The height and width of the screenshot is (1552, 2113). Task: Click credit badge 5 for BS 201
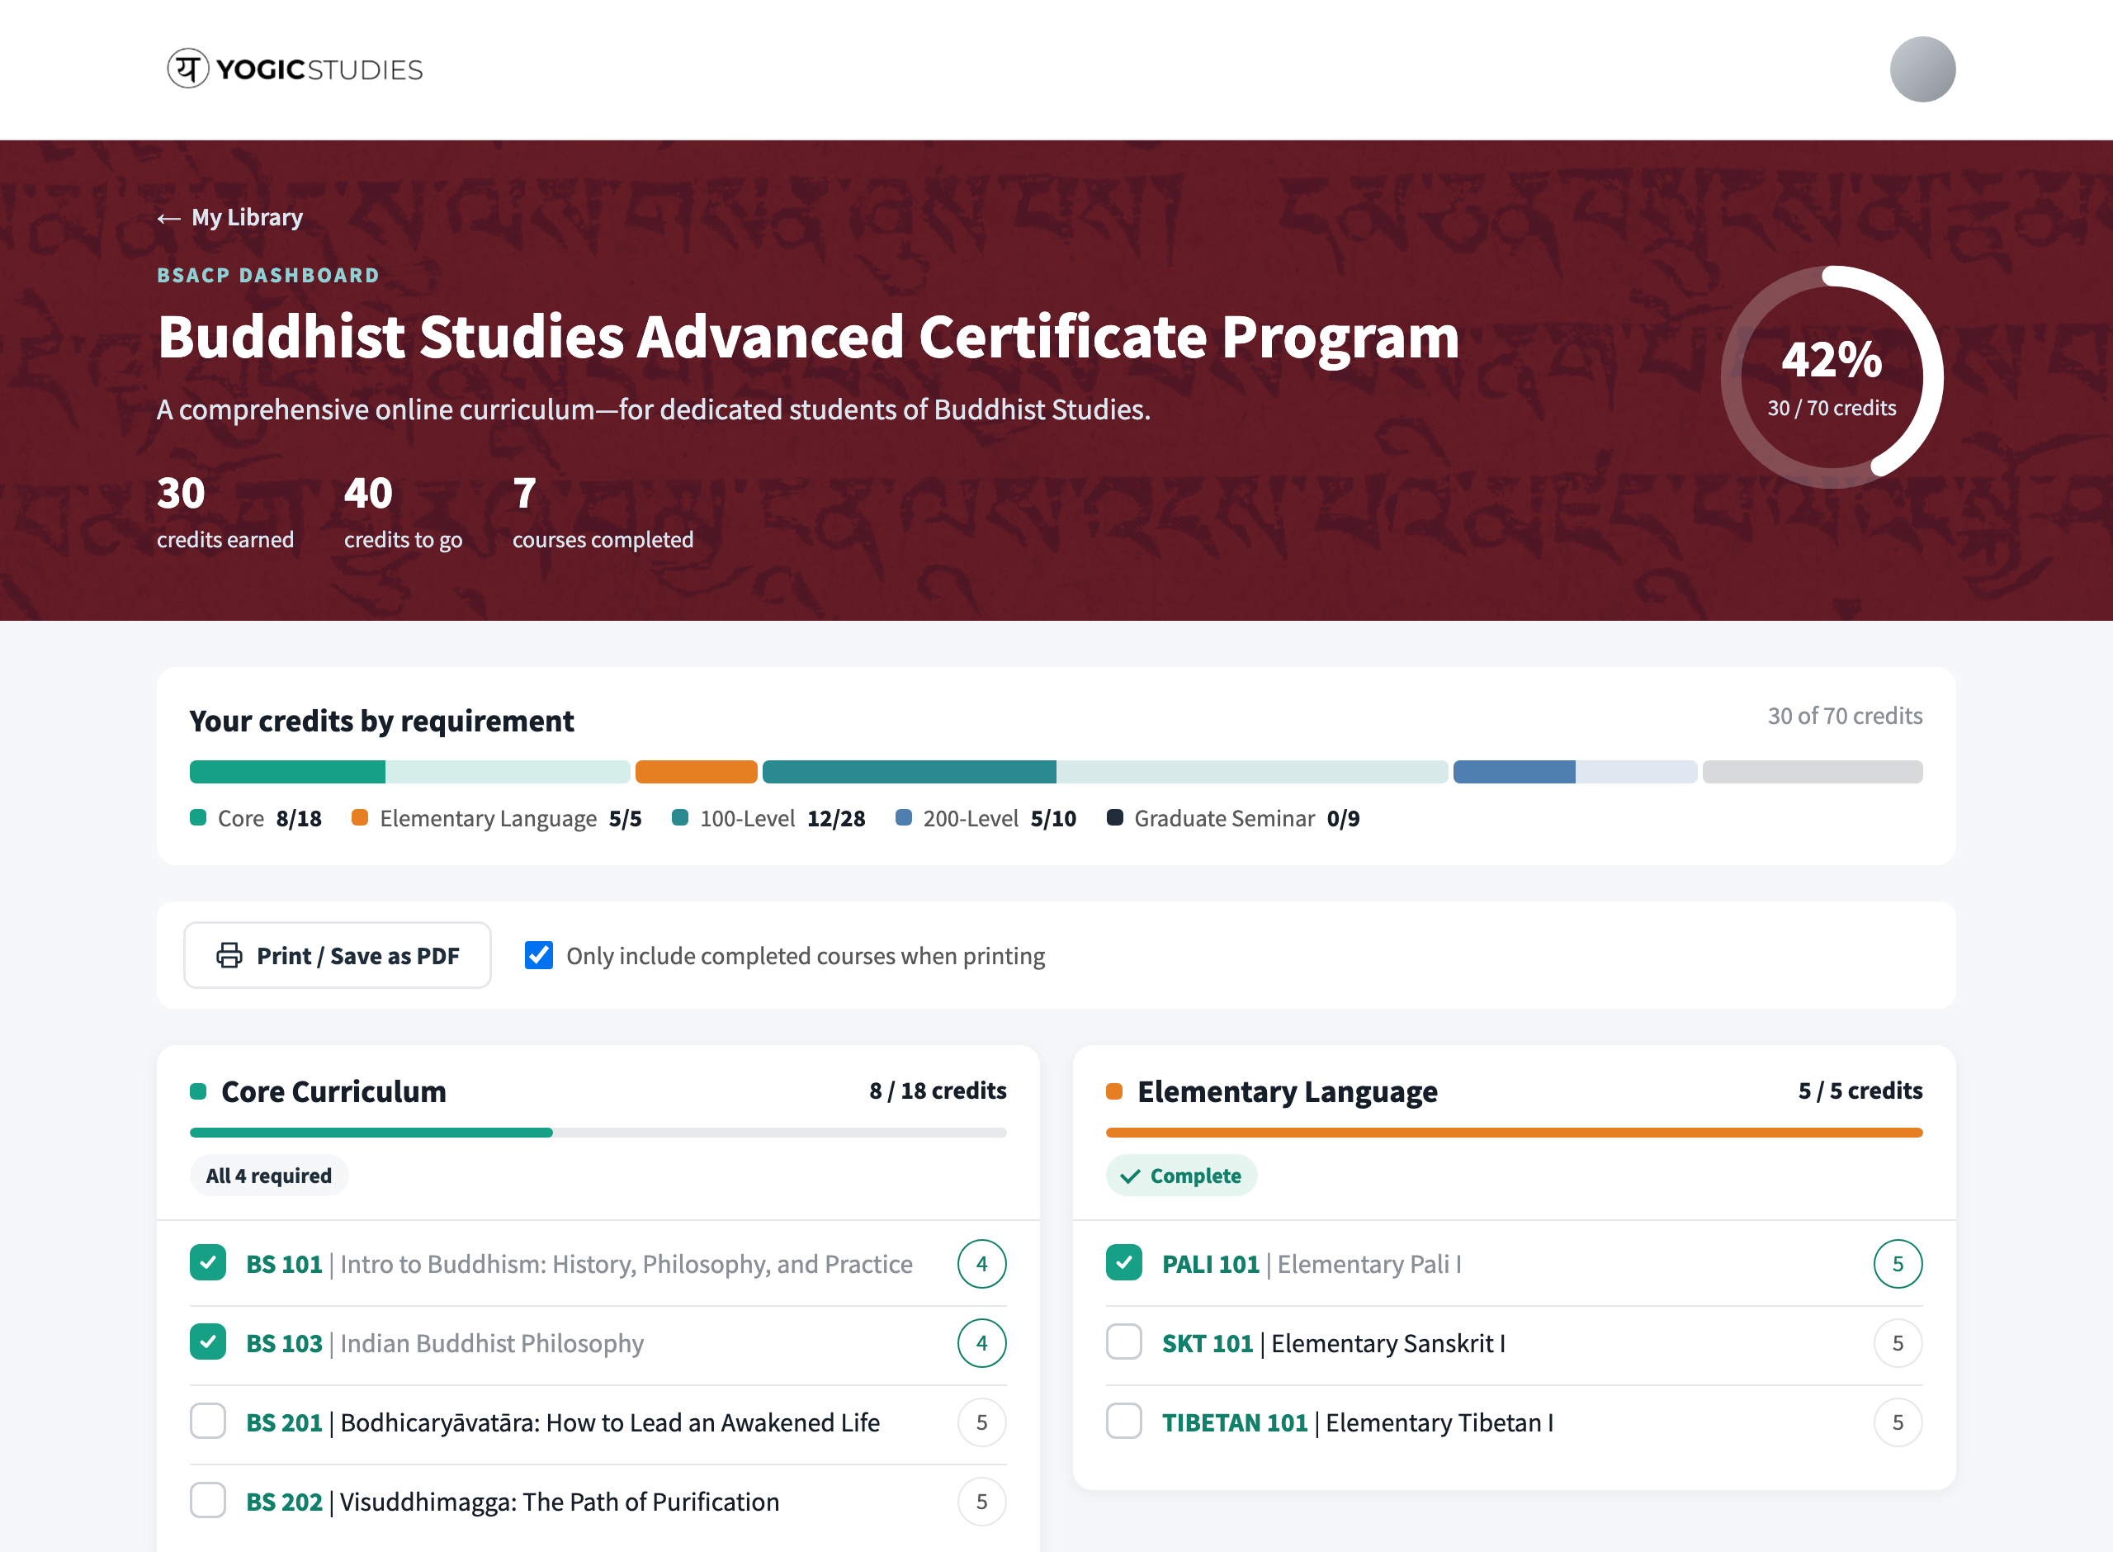(x=981, y=1422)
